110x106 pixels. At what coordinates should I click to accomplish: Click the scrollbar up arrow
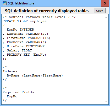[x=106, y=17]
